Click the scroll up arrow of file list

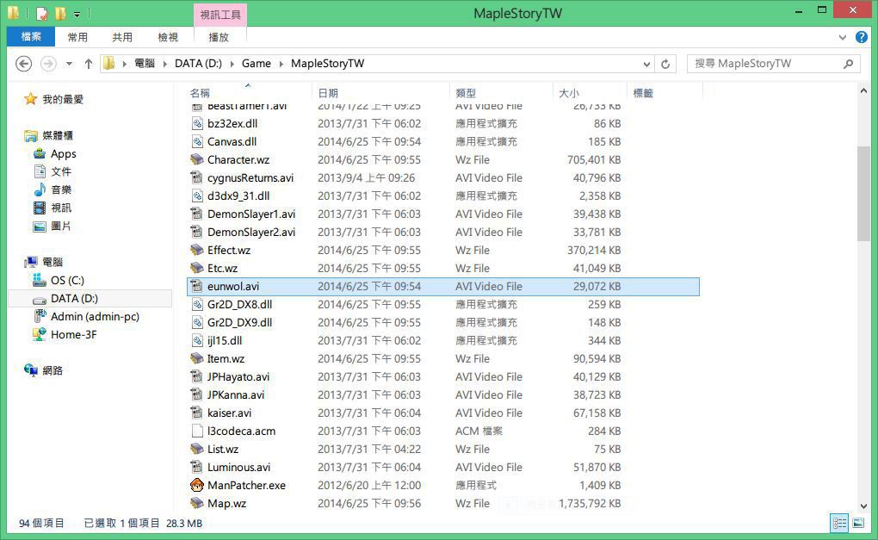coord(863,90)
